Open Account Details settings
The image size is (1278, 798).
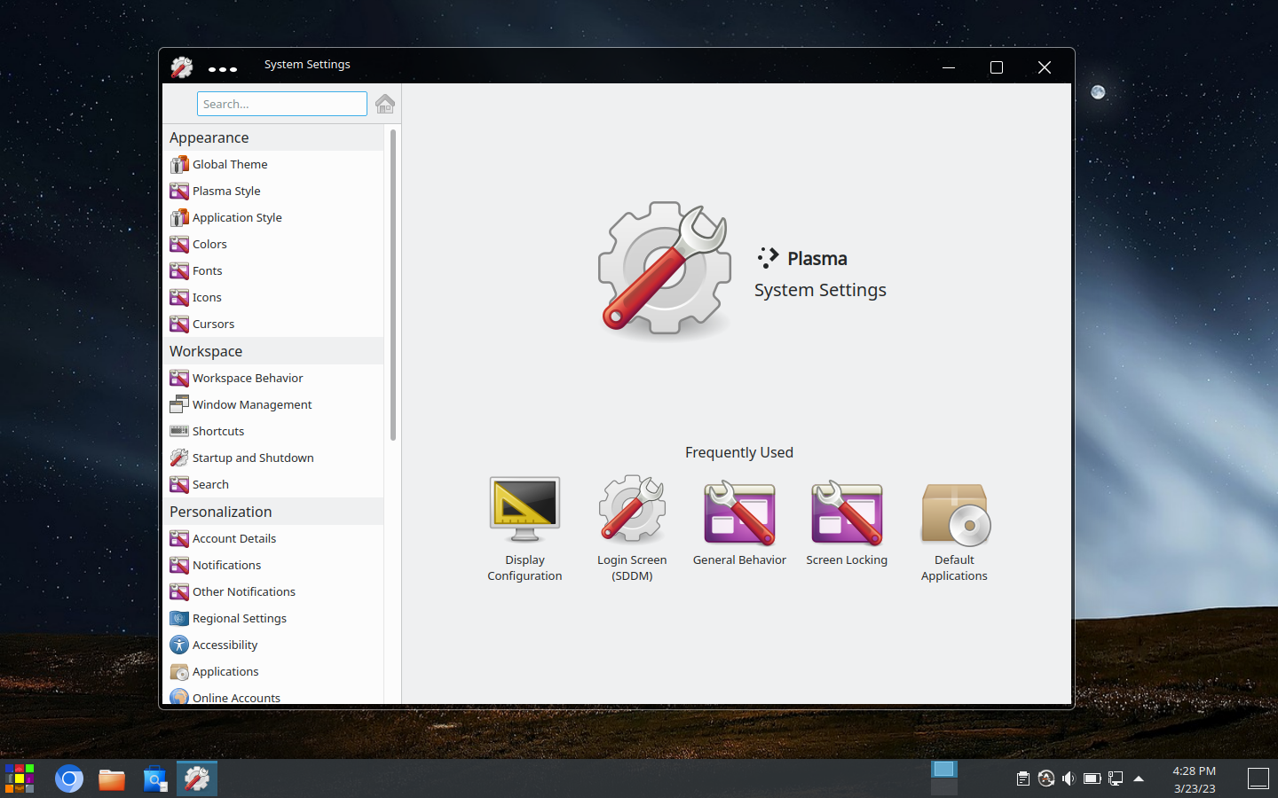[275, 538]
